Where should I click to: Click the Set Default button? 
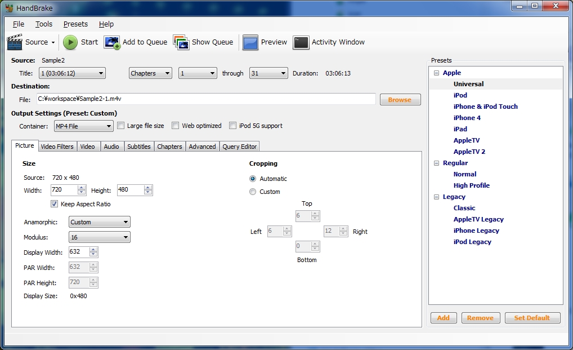click(x=532, y=318)
